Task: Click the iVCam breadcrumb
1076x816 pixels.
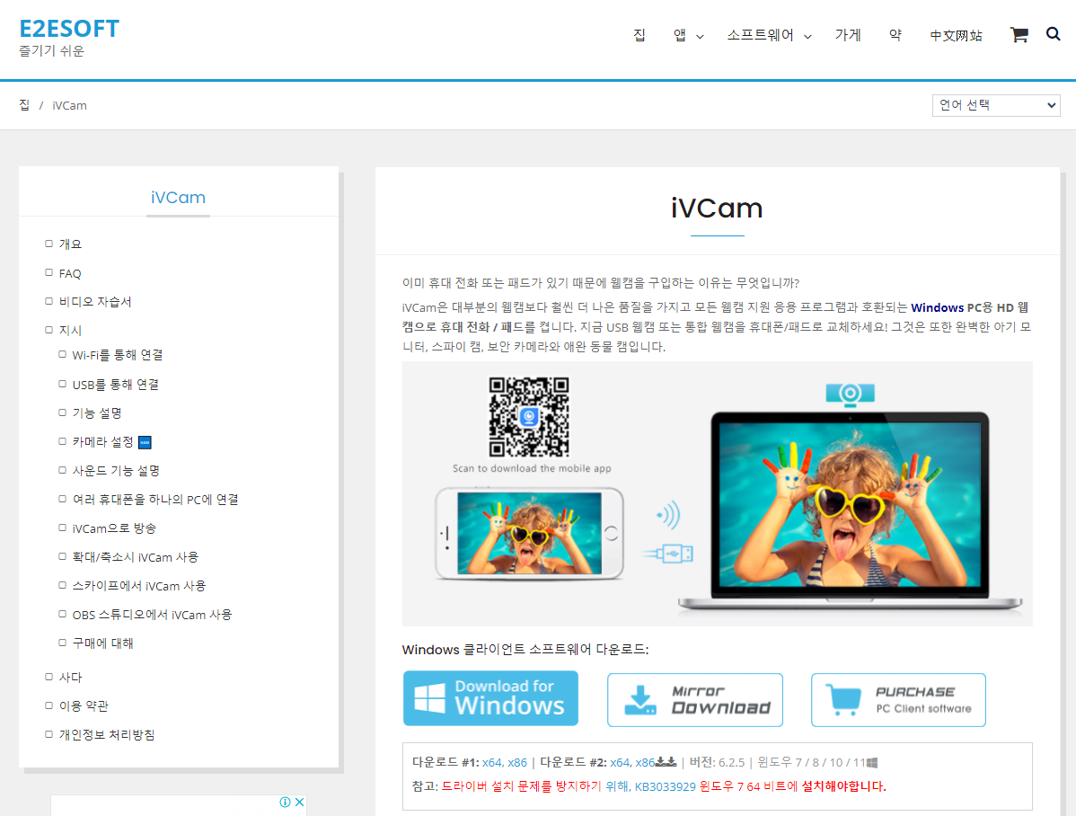Action: point(69,105)
